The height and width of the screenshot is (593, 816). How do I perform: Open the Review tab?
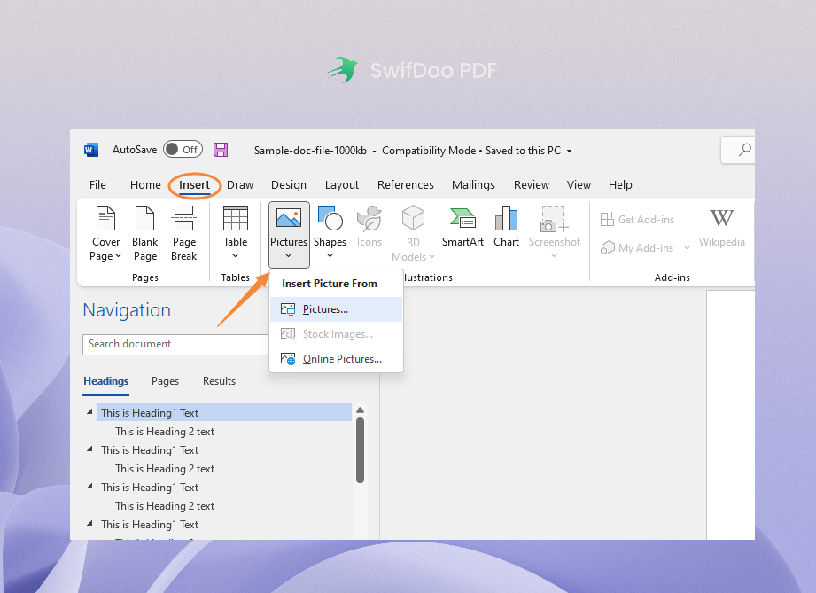pyautogui.click(x=532, y=185)
